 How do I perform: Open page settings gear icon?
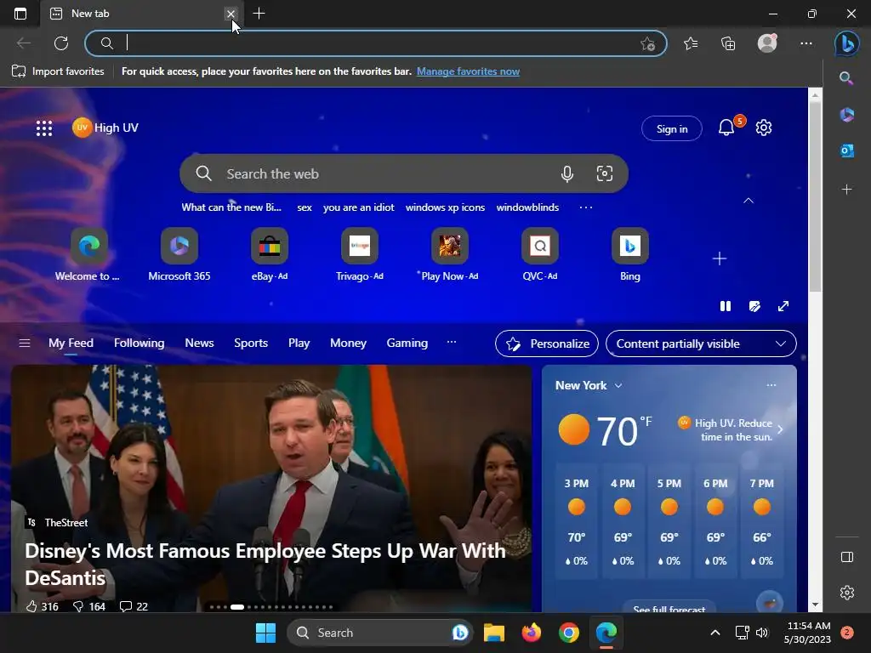(x=764, y=128)
